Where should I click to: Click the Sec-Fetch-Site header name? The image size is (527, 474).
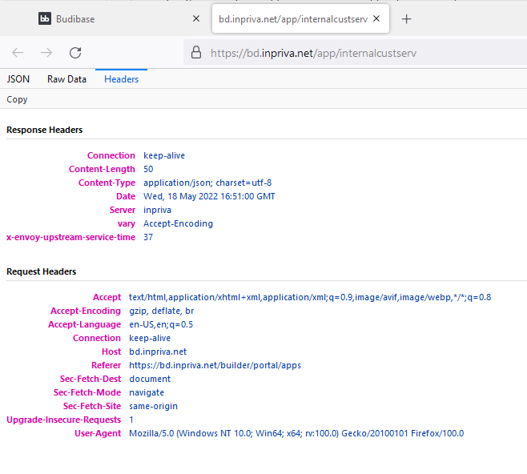(92, 406)
